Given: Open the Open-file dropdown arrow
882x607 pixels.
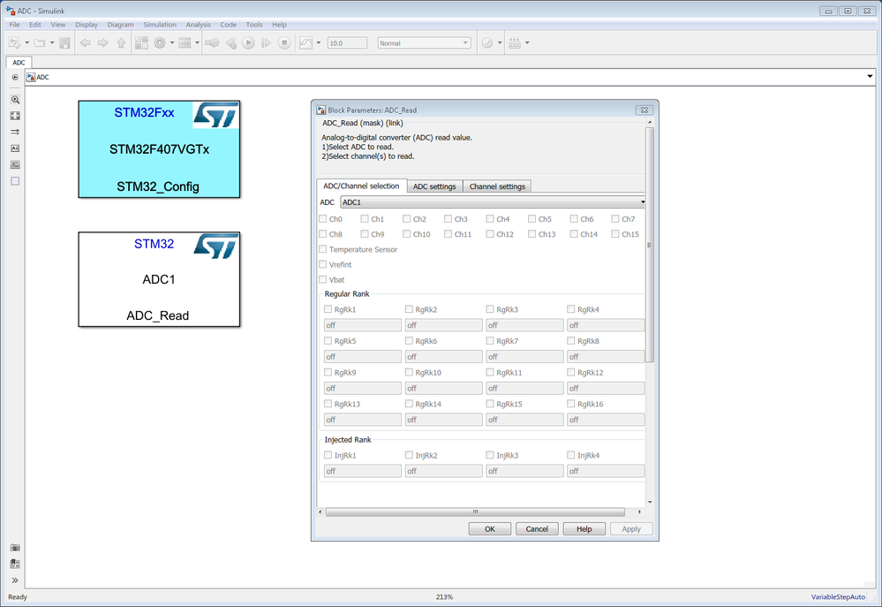Looking at the screenshot, I should click(52, 42).
